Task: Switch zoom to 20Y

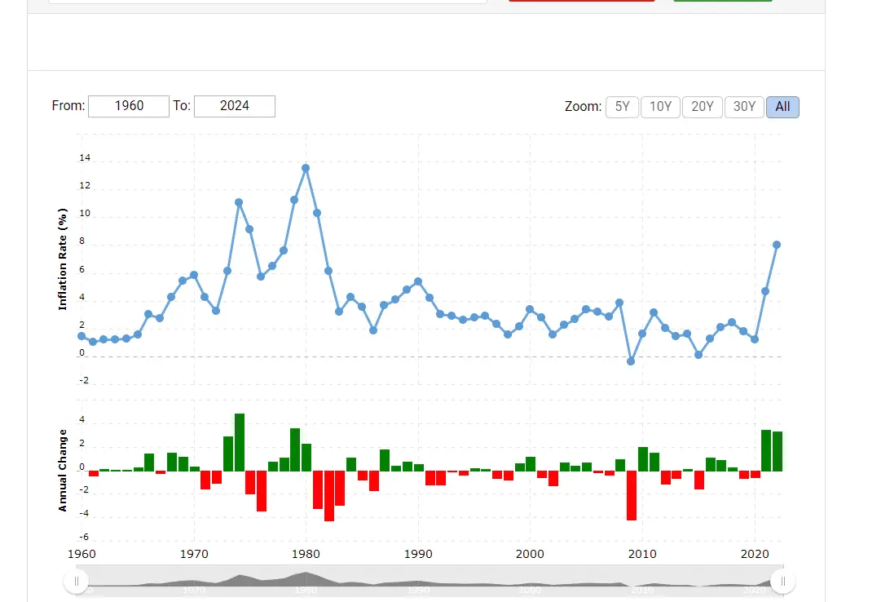Action: [x=702, y=107]
